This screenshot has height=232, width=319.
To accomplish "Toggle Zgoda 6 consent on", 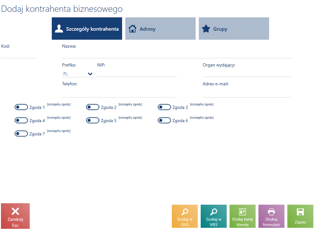I will pos(164,120).
